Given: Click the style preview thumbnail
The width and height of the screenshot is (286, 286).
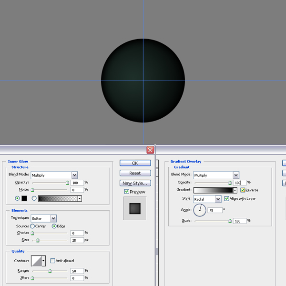Looking at the screenshot, I should pos(135,208).
